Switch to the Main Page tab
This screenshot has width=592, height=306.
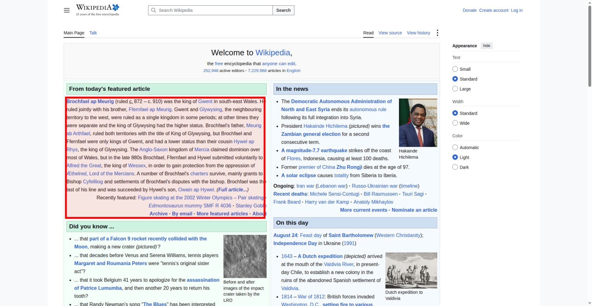[74, 33]
